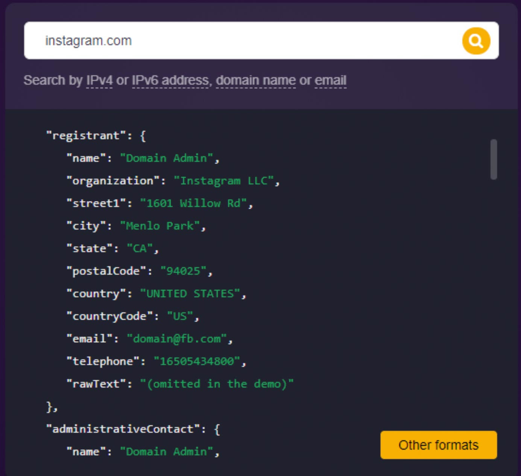Select the "16505434800" telephone value
Image resolution: width=521 pixels, height=476 pixels.
[x=197, y=361]
